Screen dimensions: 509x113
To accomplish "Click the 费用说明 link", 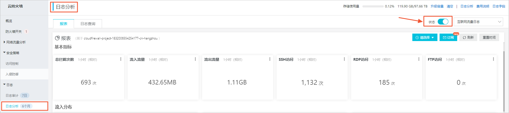I will click(483, 6).
